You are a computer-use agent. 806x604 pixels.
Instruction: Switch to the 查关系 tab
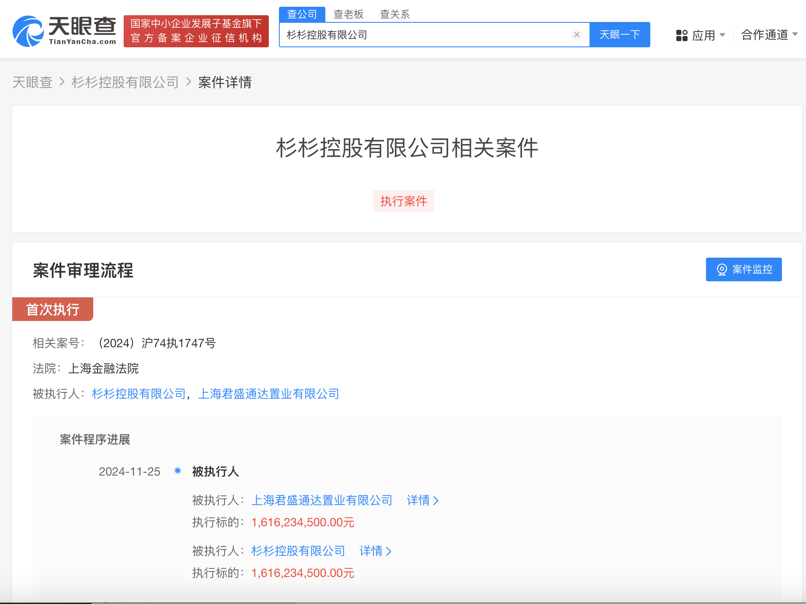pyautogui.click(x=395, y=14)
